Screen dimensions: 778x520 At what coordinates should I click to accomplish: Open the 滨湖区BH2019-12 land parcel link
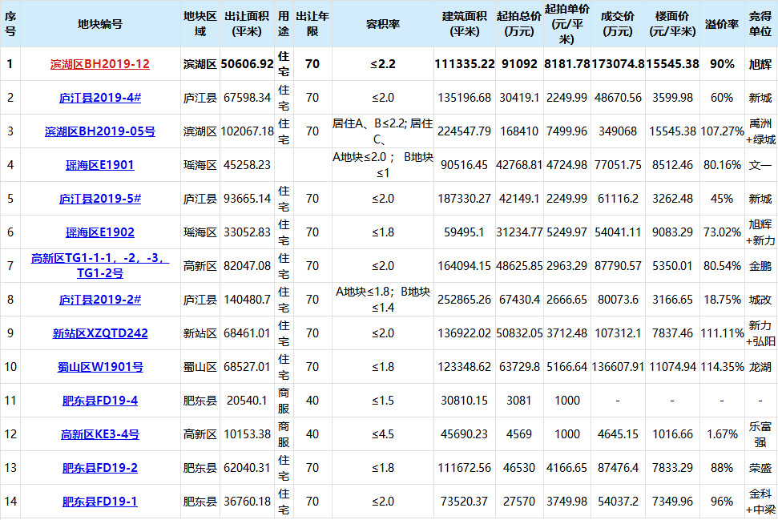click(99, 64)
